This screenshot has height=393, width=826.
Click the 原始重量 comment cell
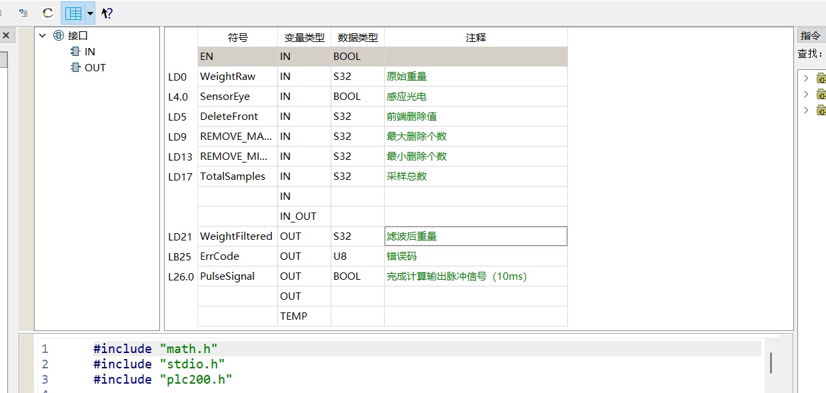tap(476, 77)
